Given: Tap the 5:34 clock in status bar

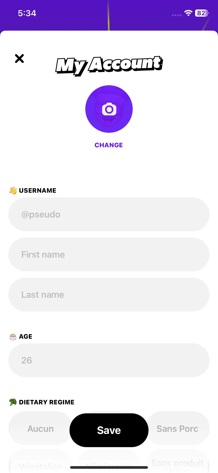Looking at the screenshot, I should click(27, 13).
